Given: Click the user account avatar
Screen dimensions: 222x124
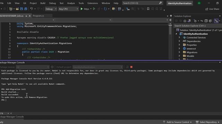Looking at the screenshot, I should coord(199,3).
